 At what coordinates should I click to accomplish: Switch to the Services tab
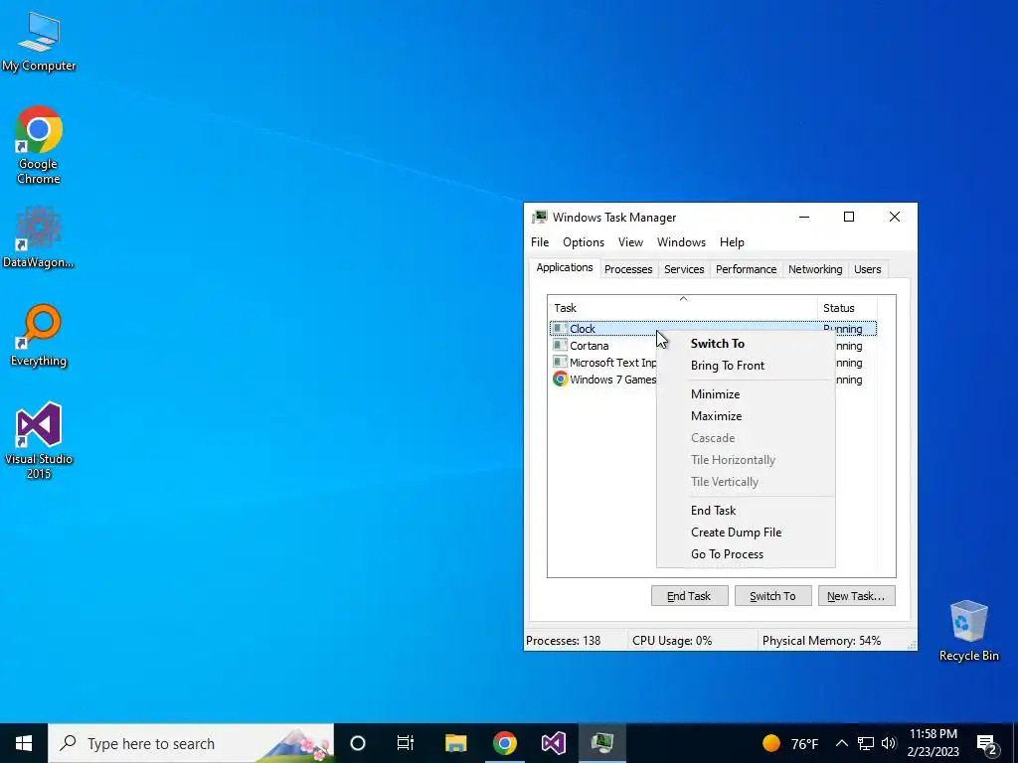tap(684, 269)
